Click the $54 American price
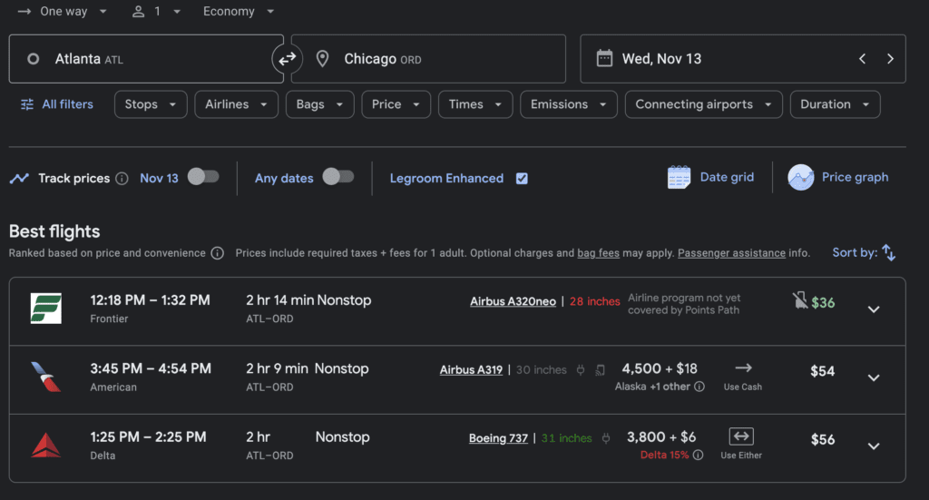929x500 pixels. [x=822, y=371]
